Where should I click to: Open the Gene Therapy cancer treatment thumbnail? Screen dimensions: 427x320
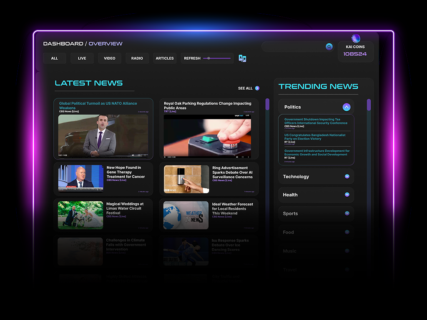pyautogui.click(x=80, y=178)
